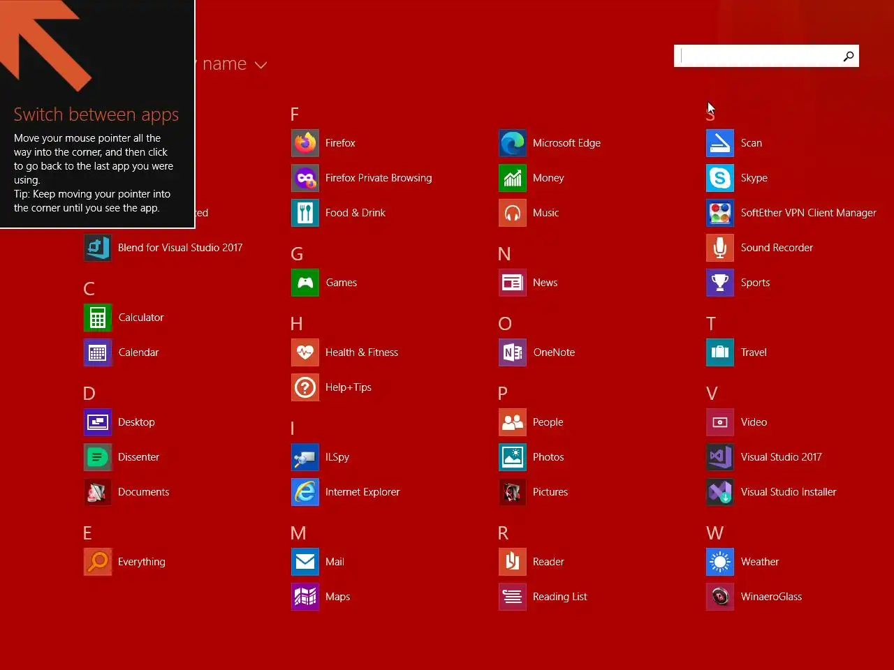Open the Mail envelope icon
Viewport: 894px width, 670px height.
click(305, 562)
